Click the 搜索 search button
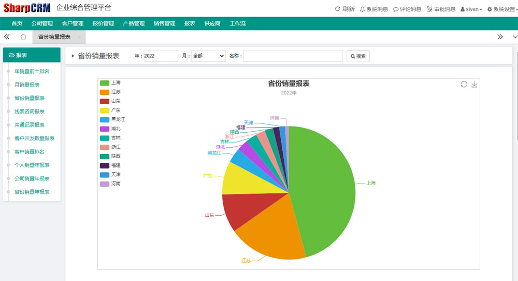Viewport: 518px width, 281px height. [358, 56]
